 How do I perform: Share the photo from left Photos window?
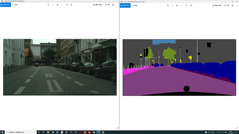pos(107,5)
